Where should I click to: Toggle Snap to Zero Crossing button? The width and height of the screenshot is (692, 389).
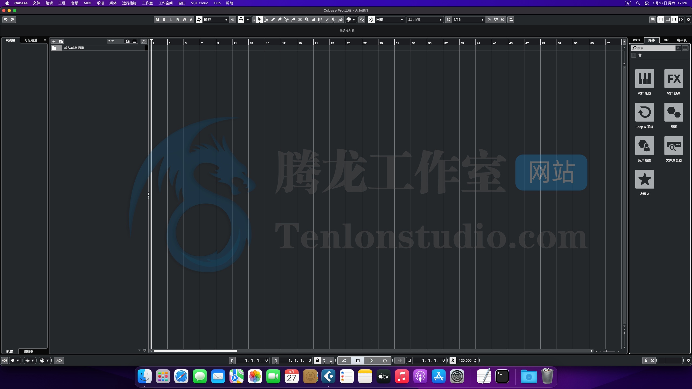[x=362, y=19]
